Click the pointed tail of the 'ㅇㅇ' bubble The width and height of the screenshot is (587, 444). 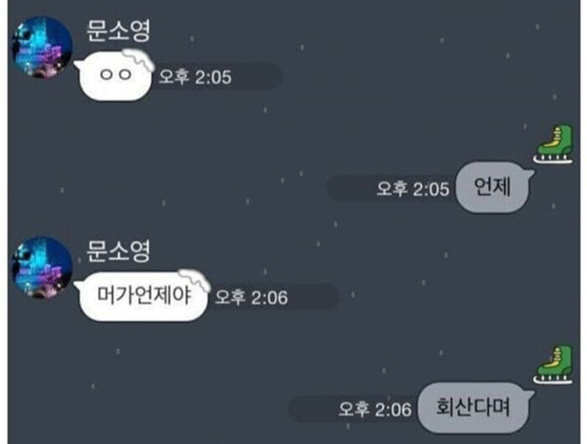[79, 65]
